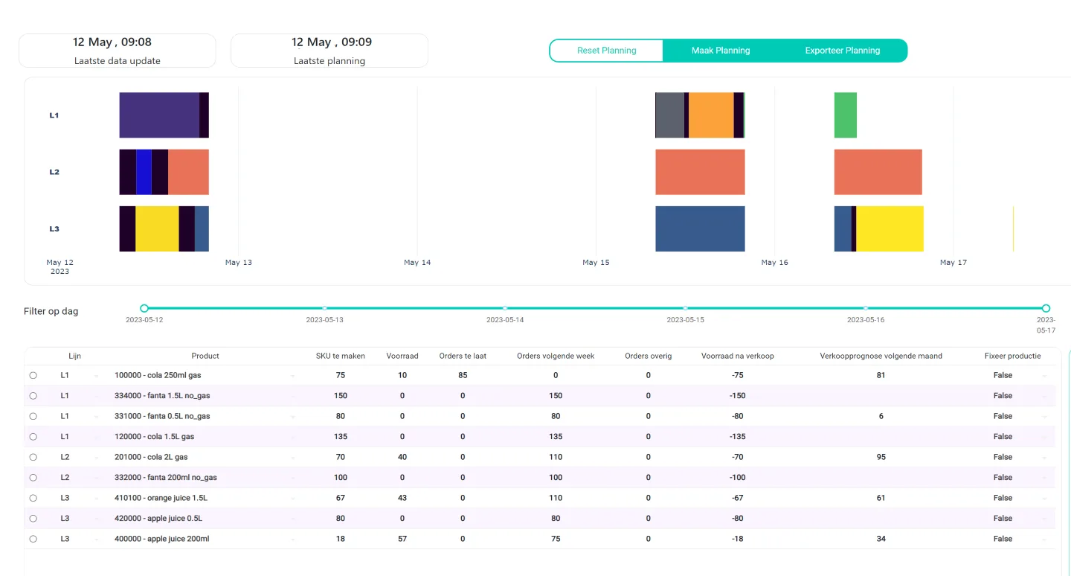The image size is (1071, 576).
Task: Click the "Lijn" column header
Action: click(74, 356)
